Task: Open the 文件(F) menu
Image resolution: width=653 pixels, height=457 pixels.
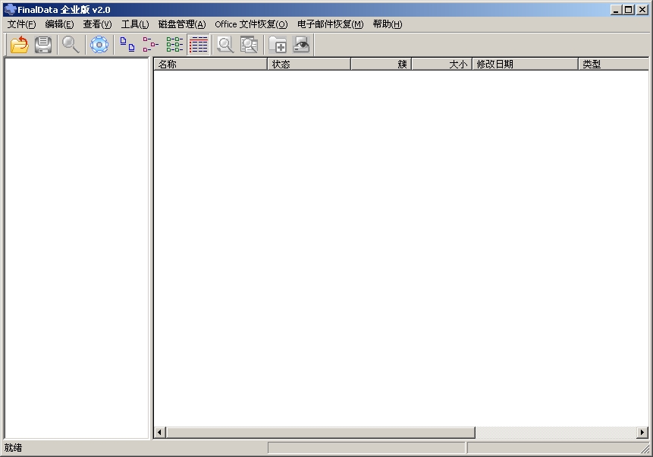Action: tap(21, 24)
